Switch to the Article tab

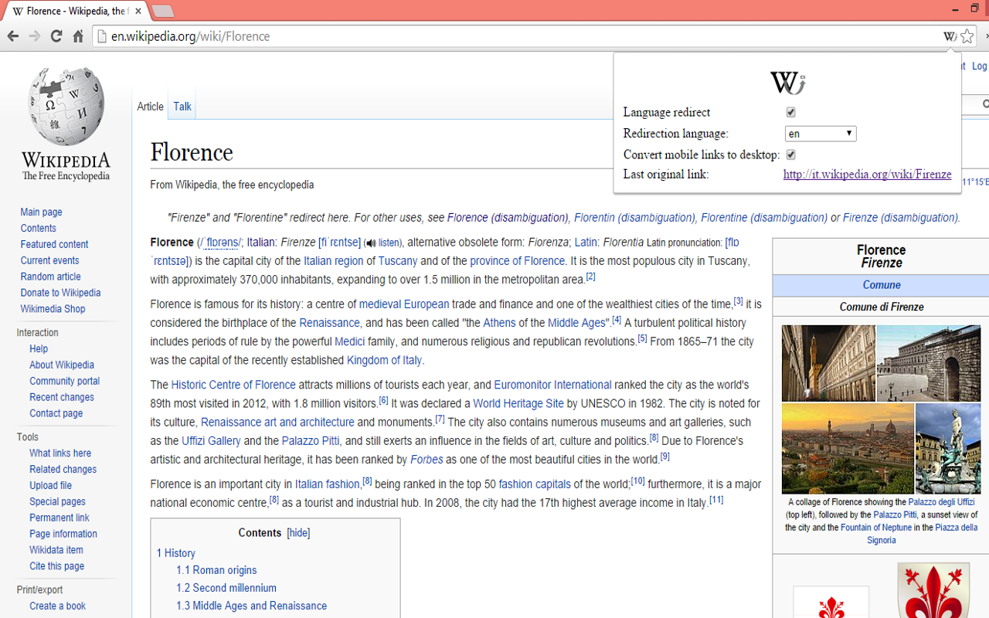[151, 107]
